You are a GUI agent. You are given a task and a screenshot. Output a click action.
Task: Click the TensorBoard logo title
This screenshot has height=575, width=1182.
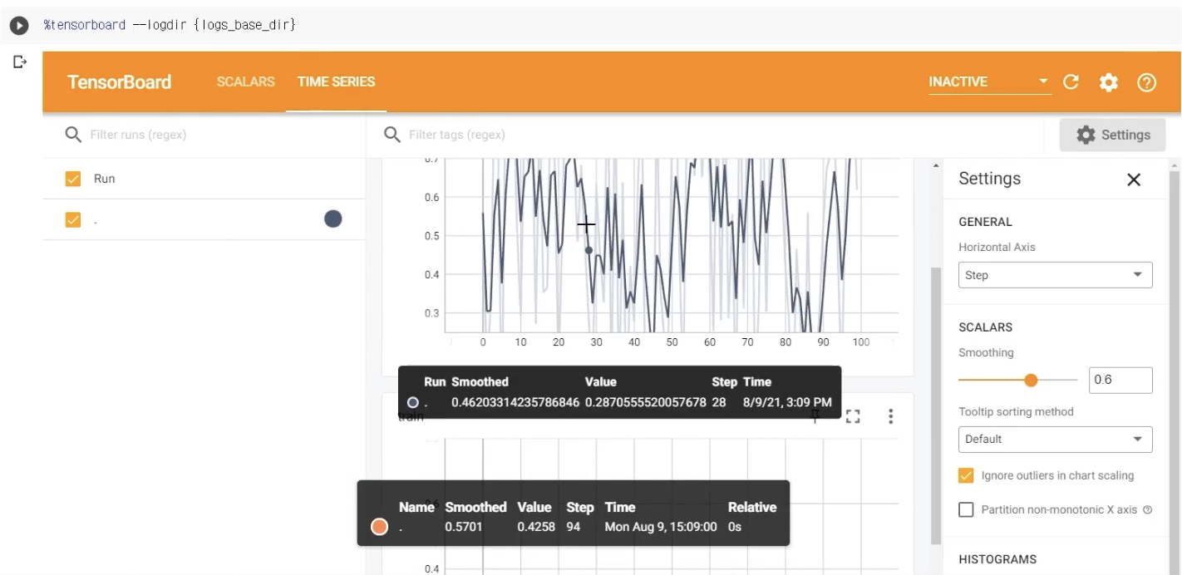click(x=119, y=81)
